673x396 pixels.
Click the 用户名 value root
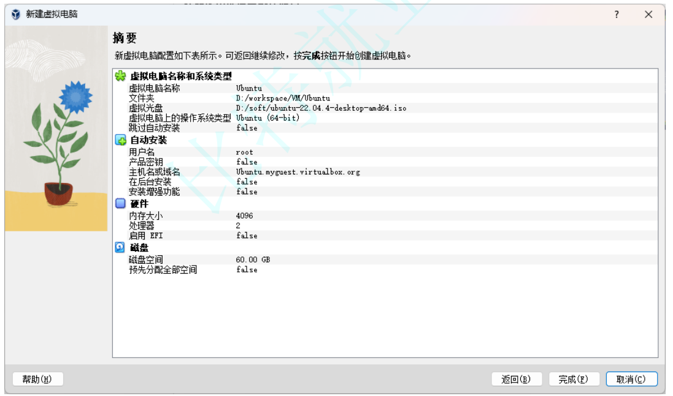tap(245, 152)
